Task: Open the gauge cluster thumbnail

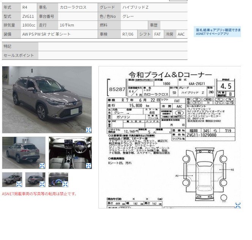Action: click(58, 180)
